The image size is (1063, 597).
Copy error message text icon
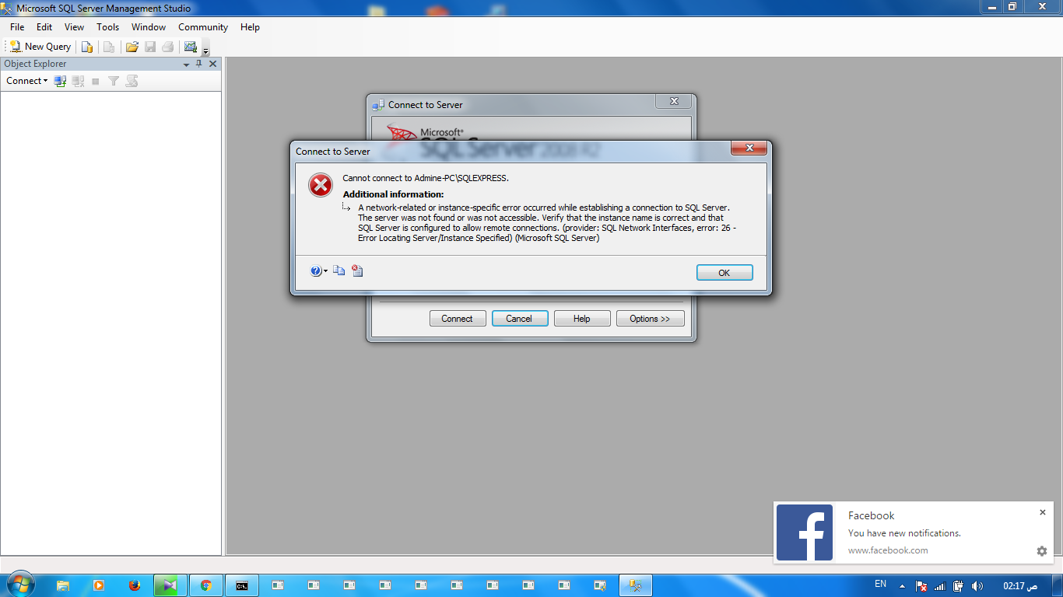pos(339,271)
